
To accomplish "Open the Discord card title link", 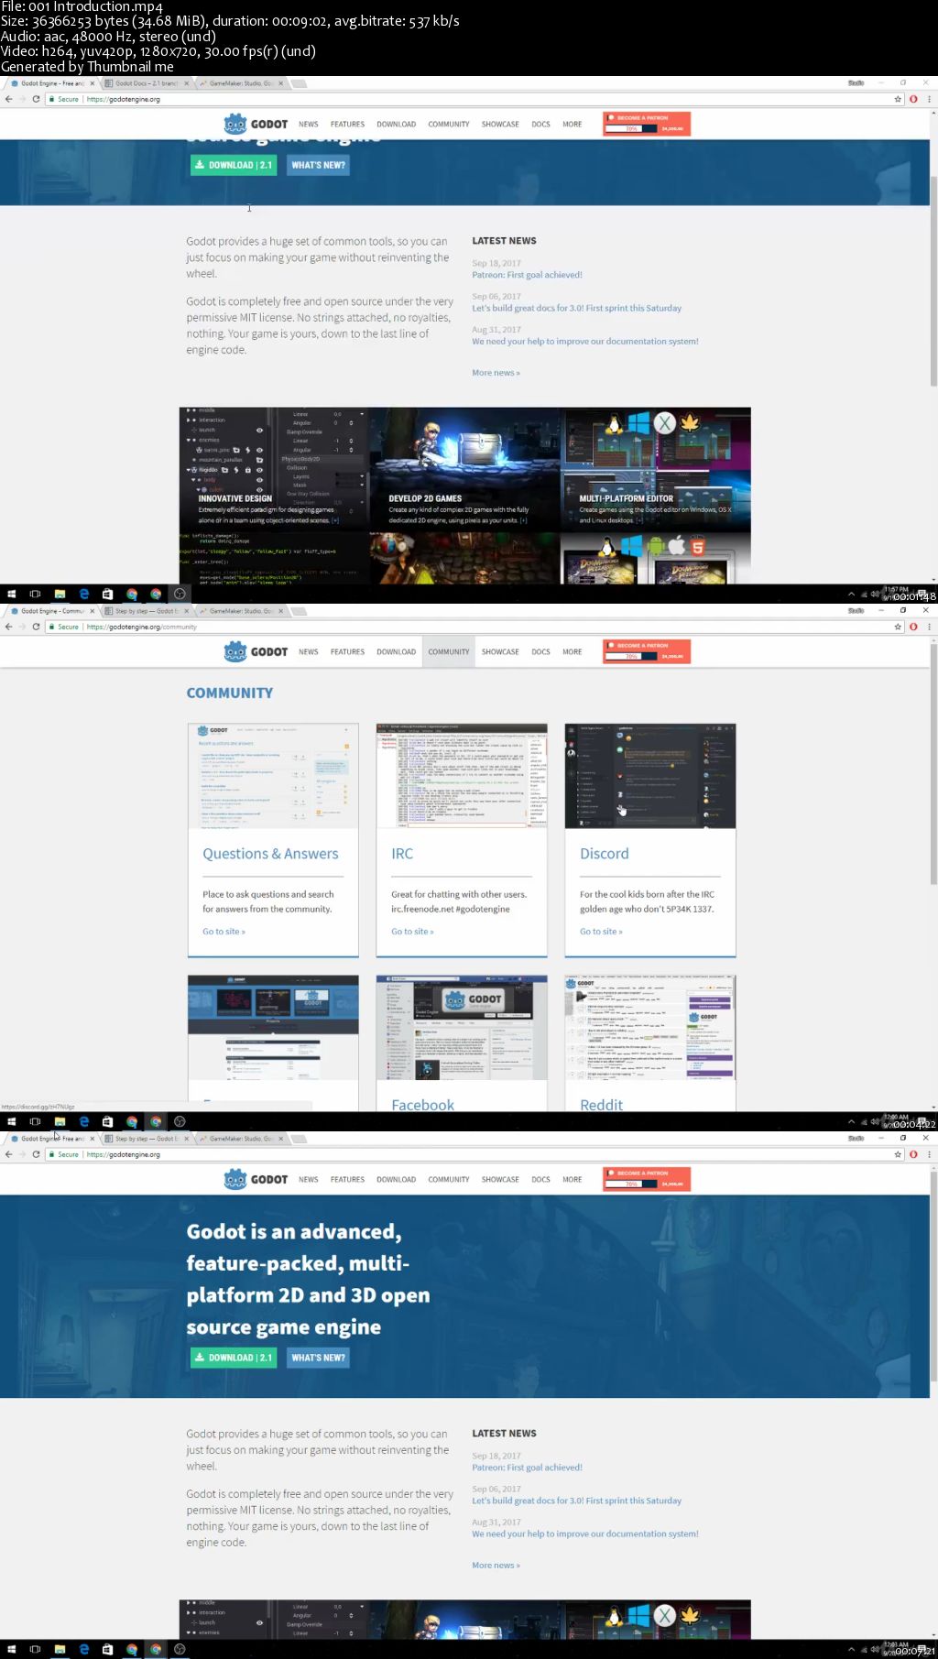I will tap(605, 854).
